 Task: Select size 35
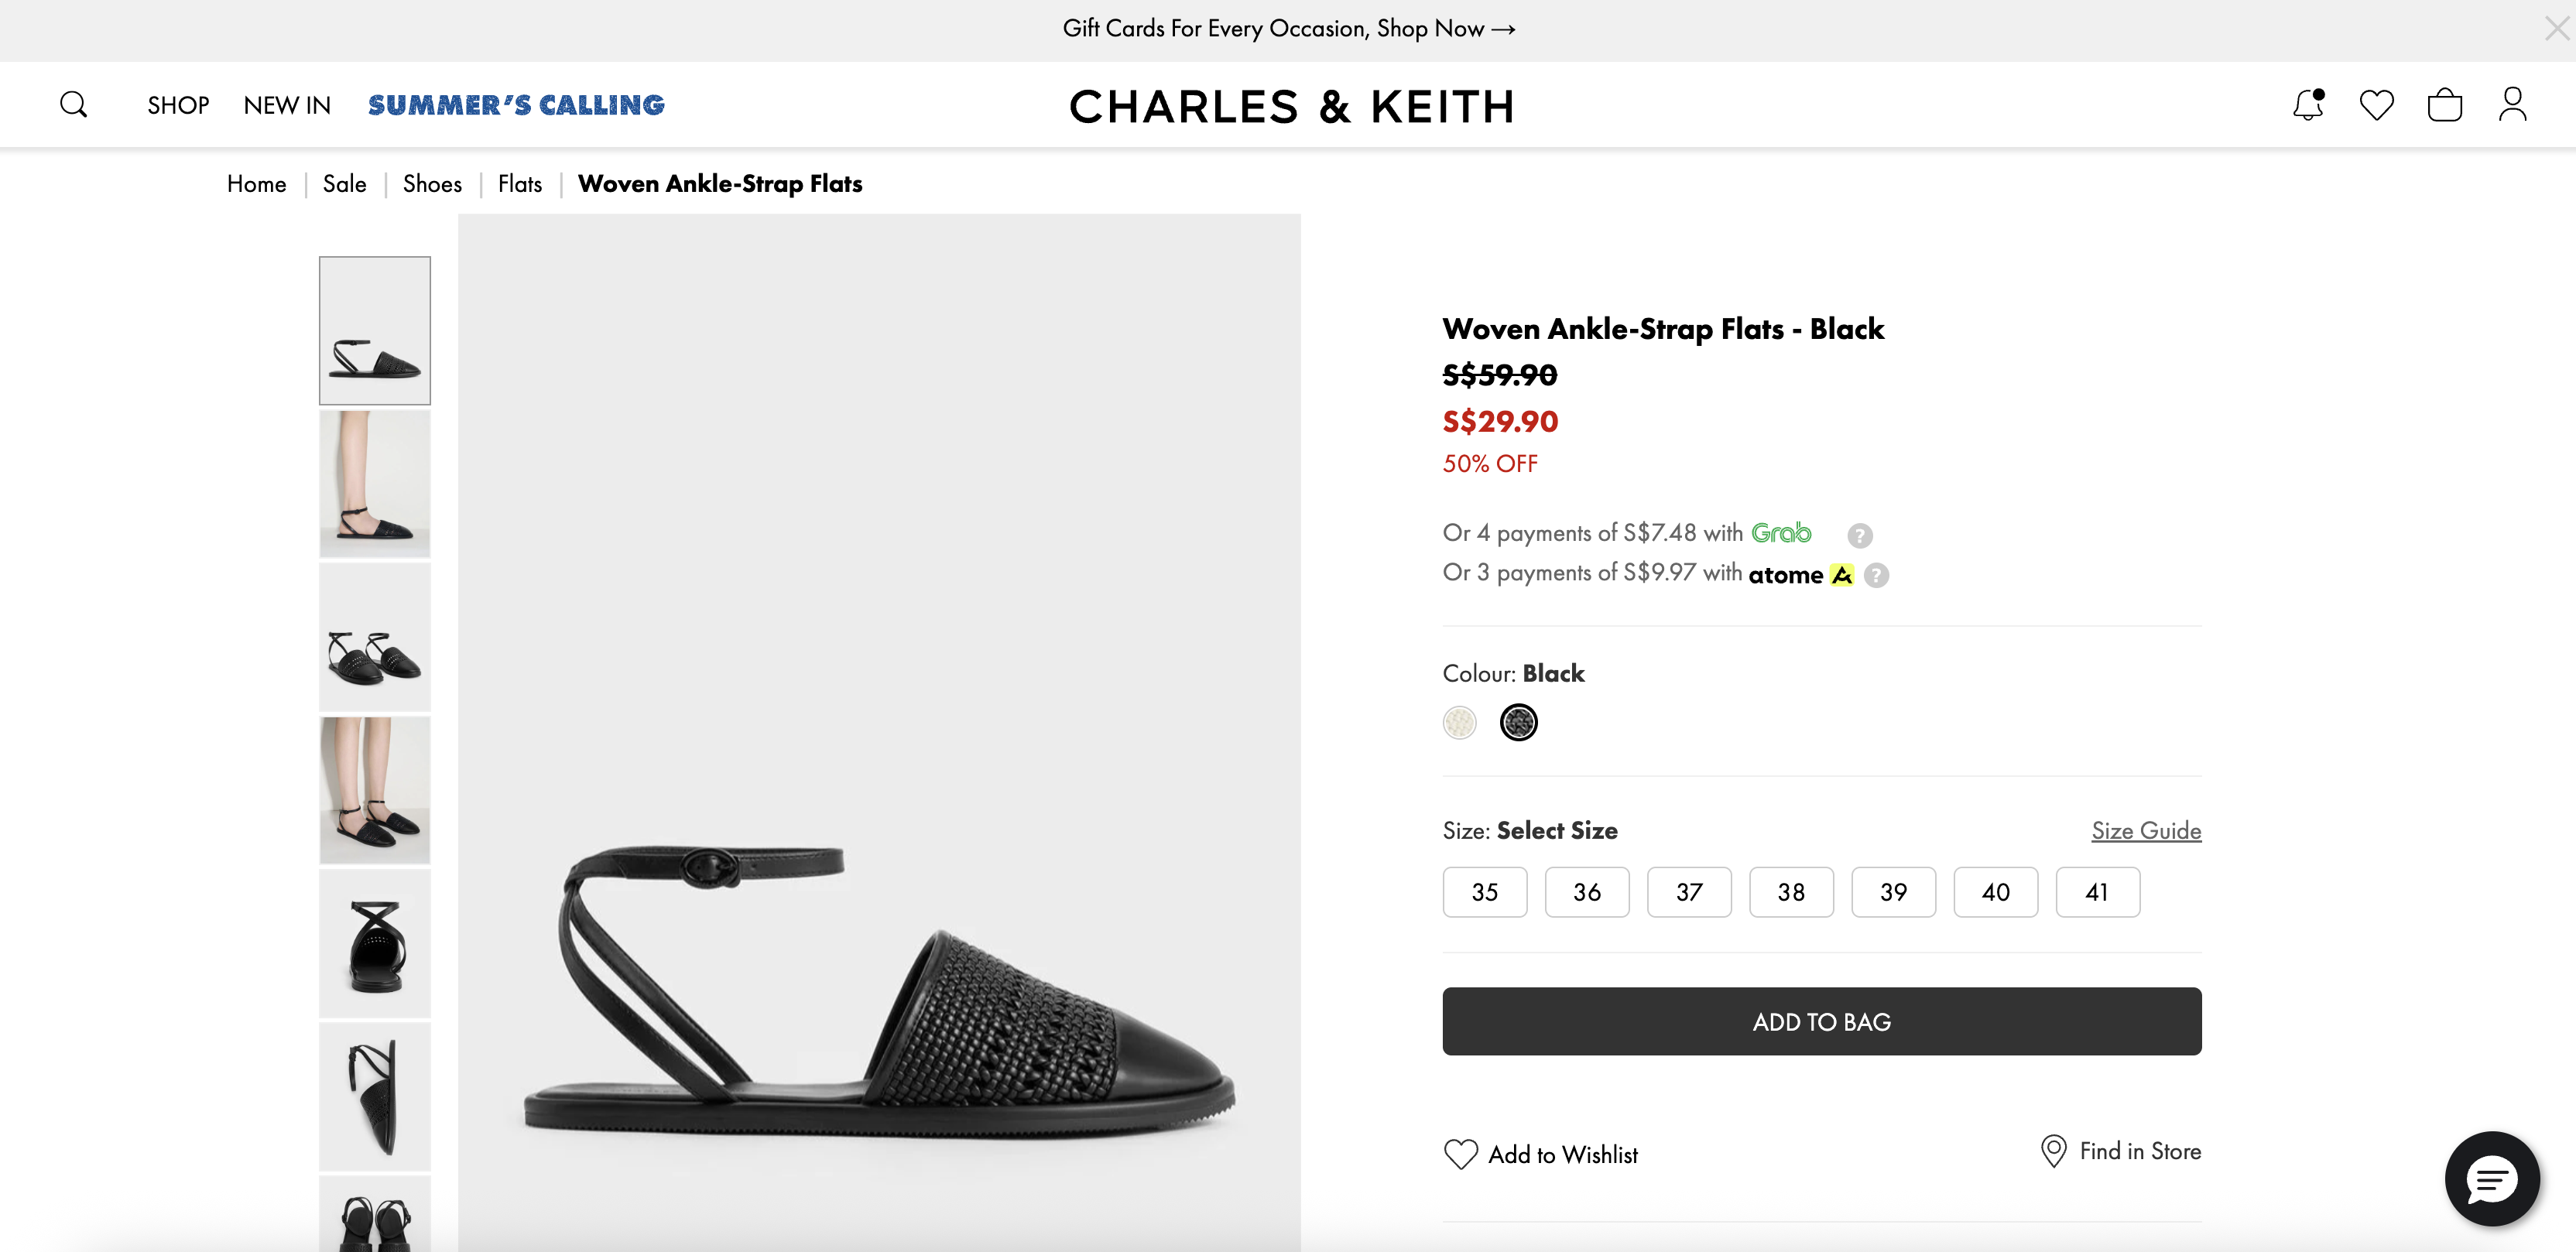(1484, 892)
